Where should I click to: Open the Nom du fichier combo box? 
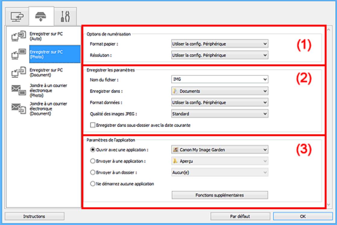(220, 79)
